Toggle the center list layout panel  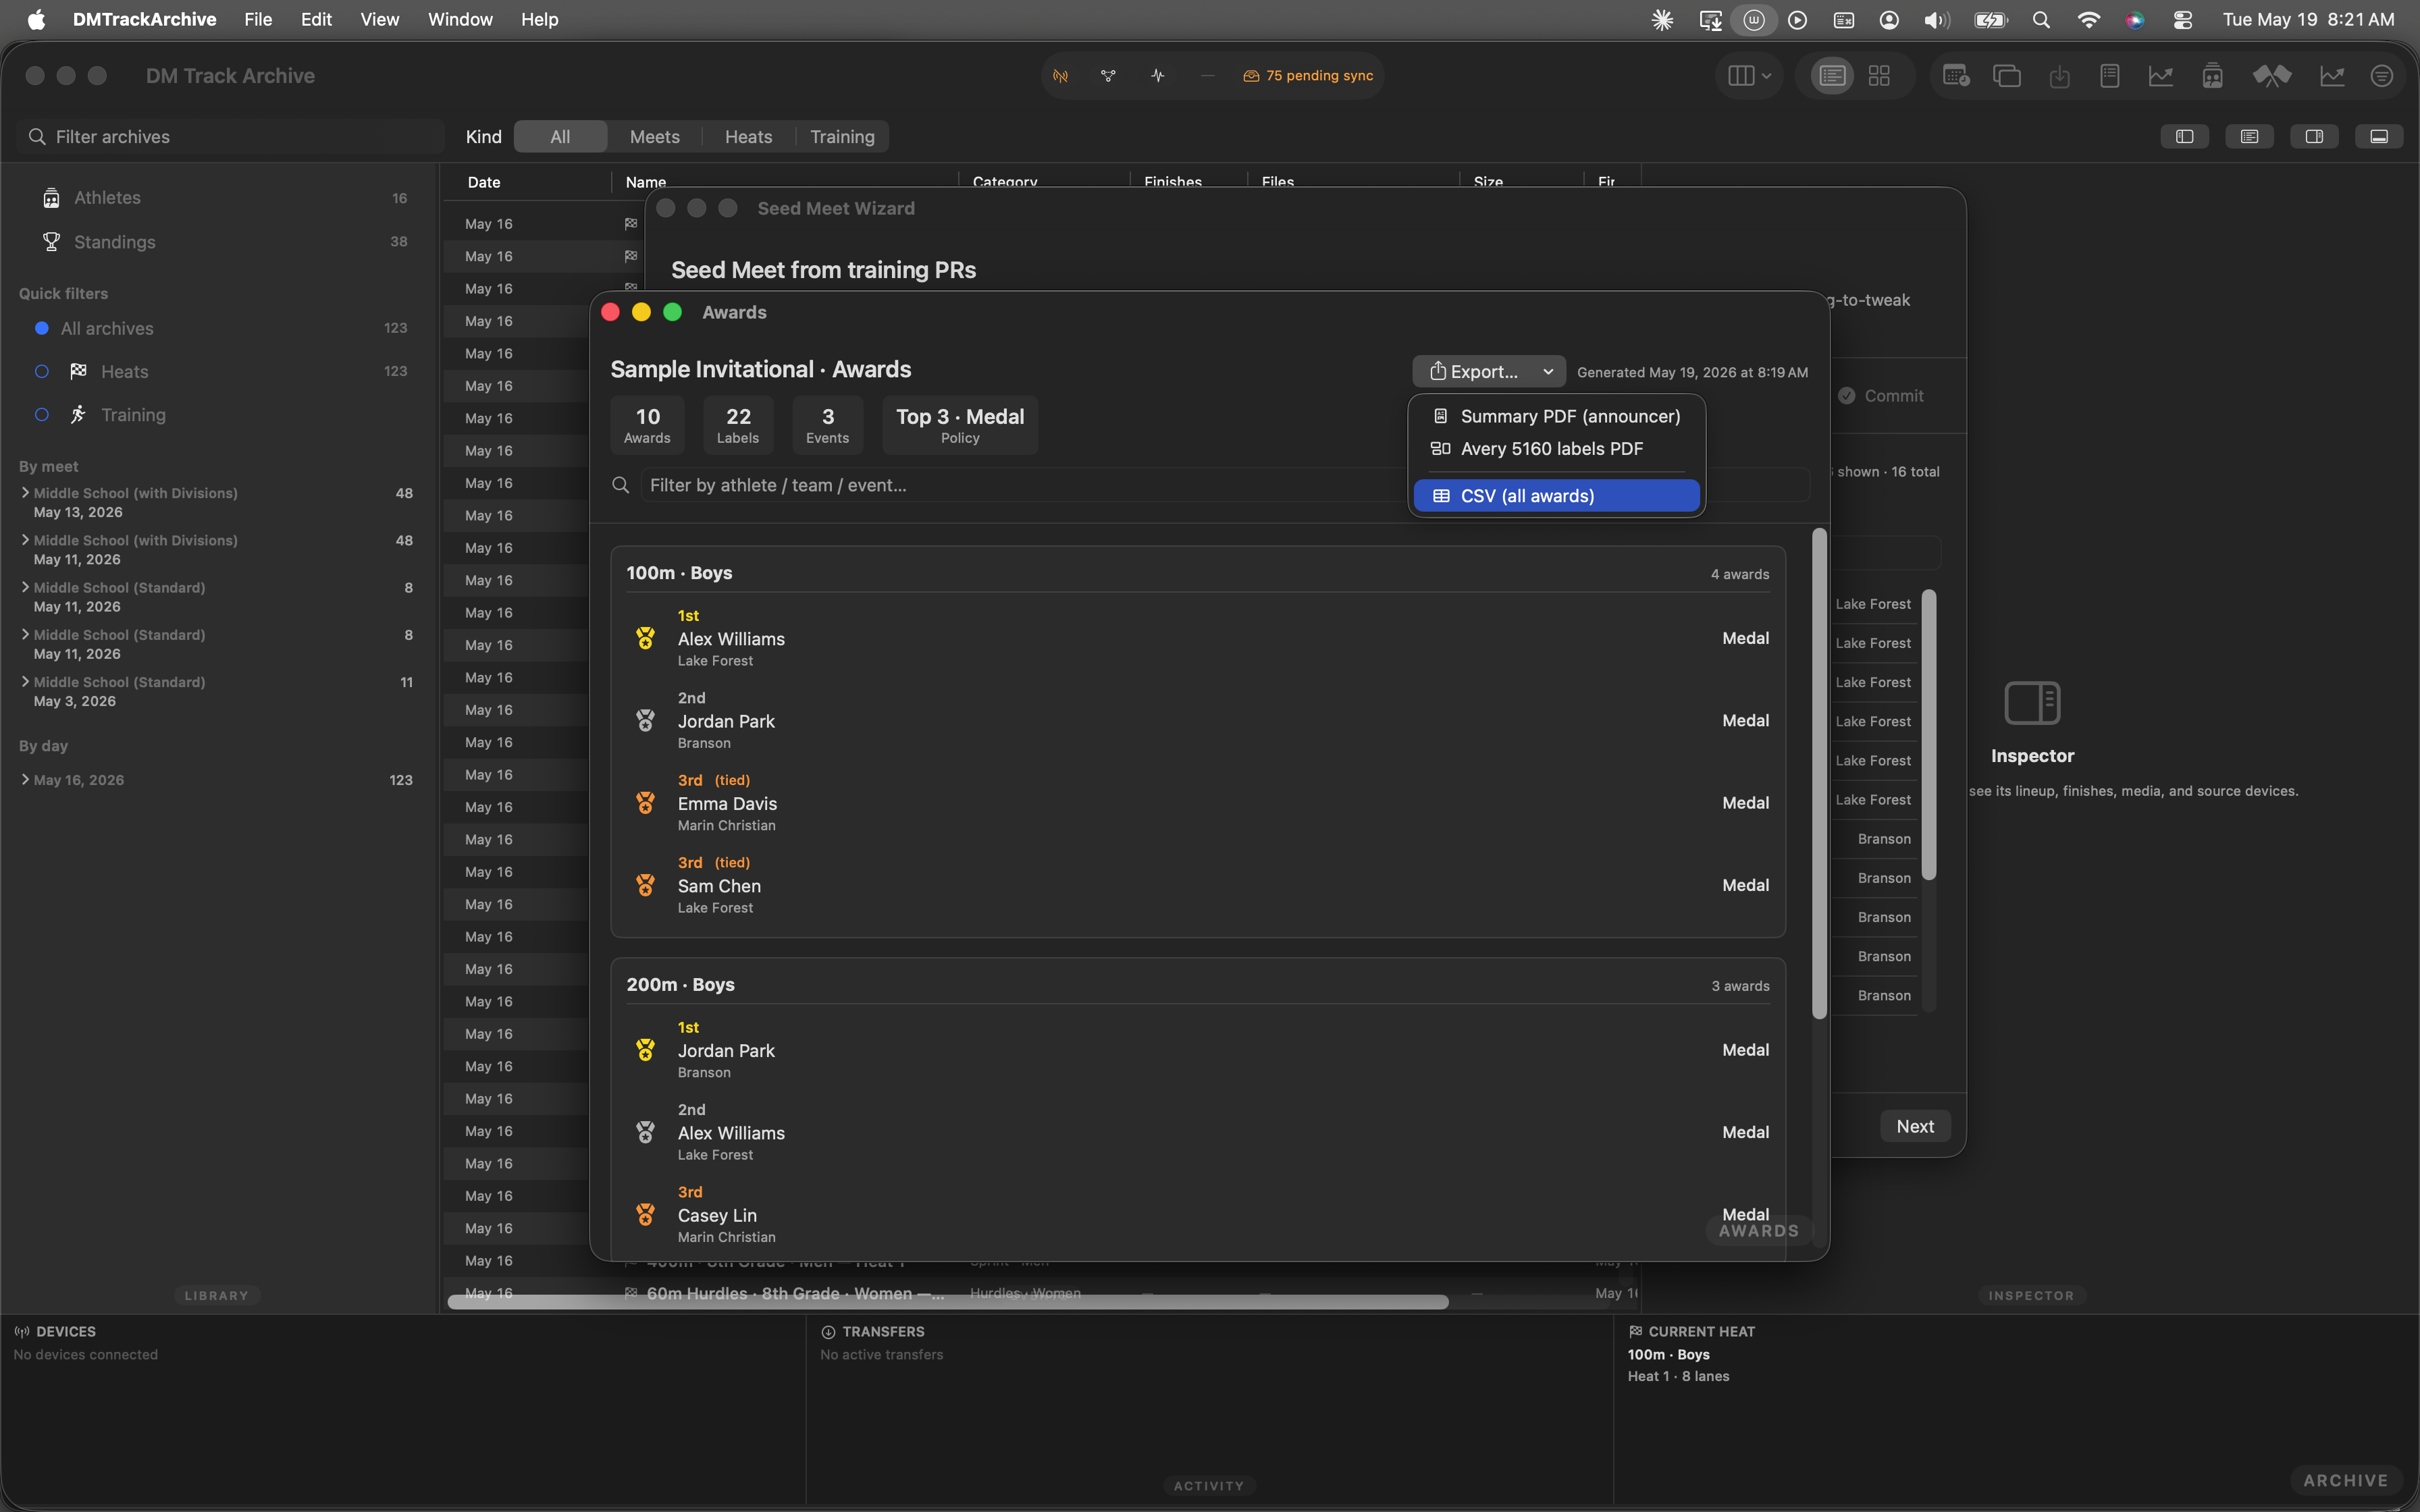click(2249, 137)
